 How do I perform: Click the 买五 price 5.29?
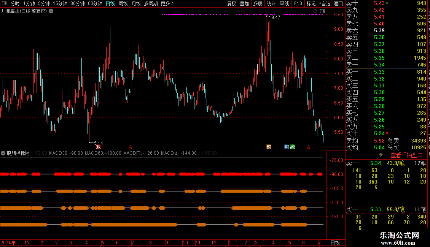(x=379, y=99)
